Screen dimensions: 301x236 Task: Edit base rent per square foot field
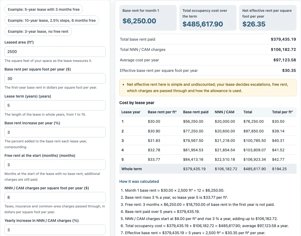point(55,79)
